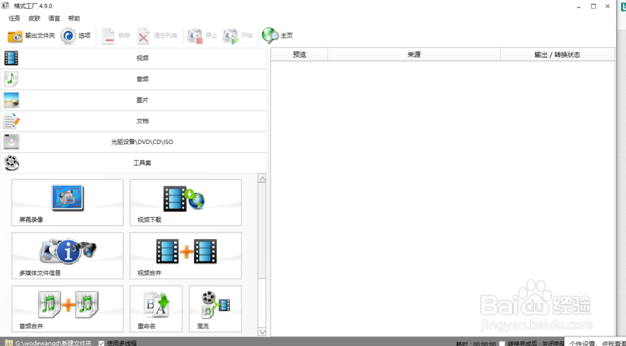The width and height of the screenshot is (626, 346).
Task: Launch the 视频下载 video download tool
Action: pyautogui.click(x=186, y=202)
